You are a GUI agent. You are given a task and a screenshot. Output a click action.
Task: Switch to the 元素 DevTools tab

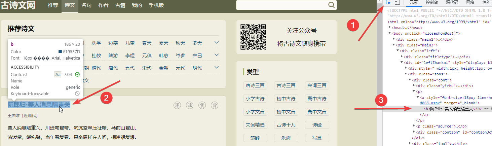tap(413, 3)
